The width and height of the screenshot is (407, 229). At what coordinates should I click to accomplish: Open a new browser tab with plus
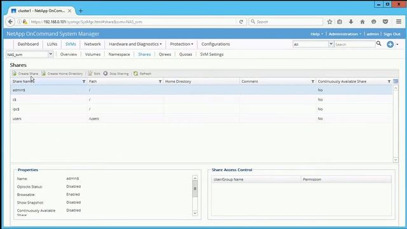coord(81,11)
